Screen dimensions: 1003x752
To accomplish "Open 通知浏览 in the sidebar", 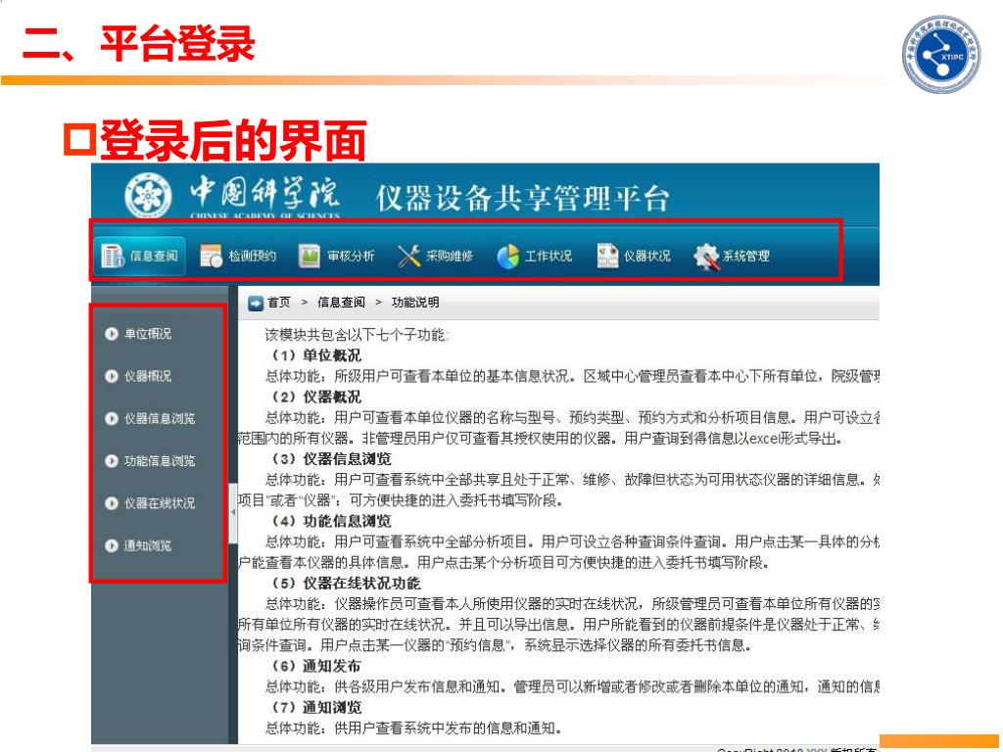I will pos(147,545).
